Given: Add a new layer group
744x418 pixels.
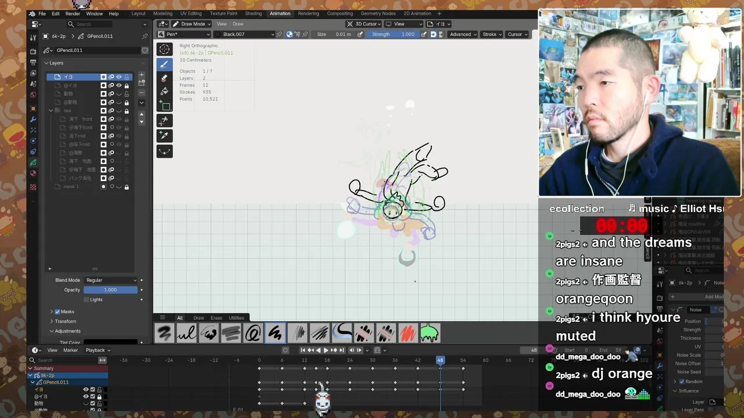Looking at the screenshot, I should pos(141,82).
